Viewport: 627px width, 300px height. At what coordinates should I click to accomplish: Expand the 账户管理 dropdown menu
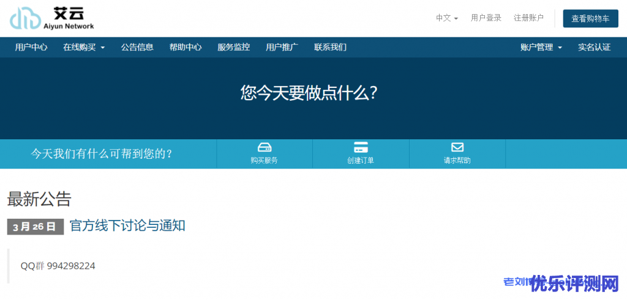541,47
